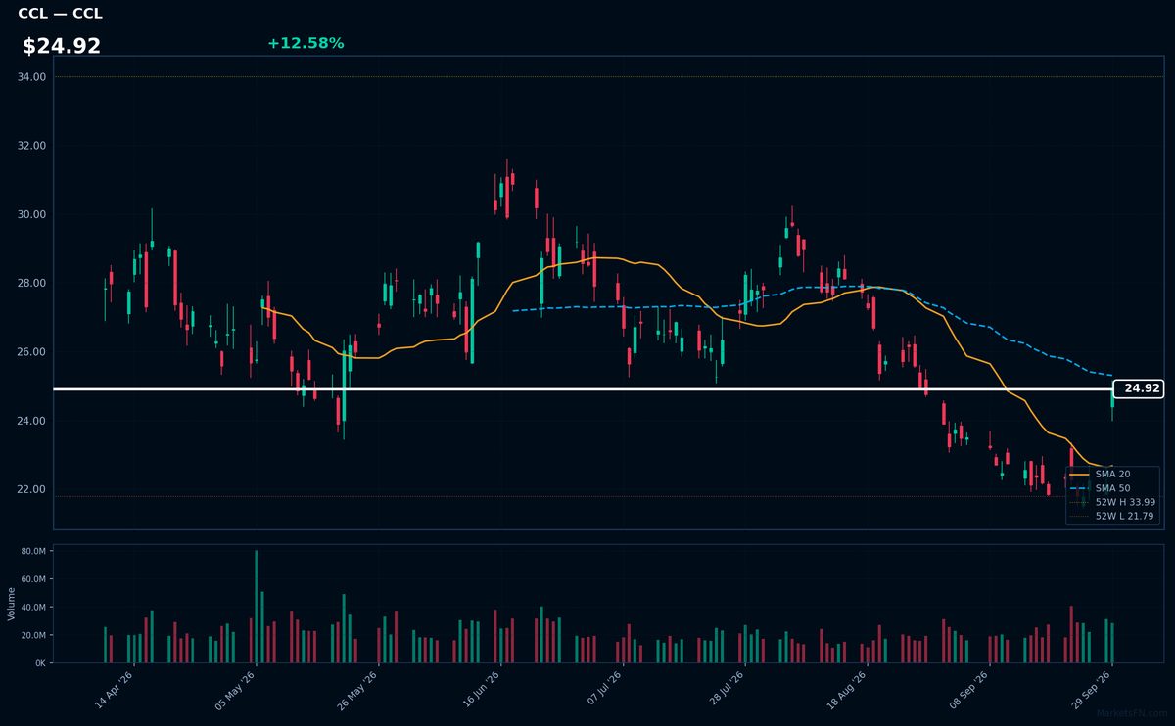
Task: Click the CCL — CCL chart title
Action: click(60, 14)
